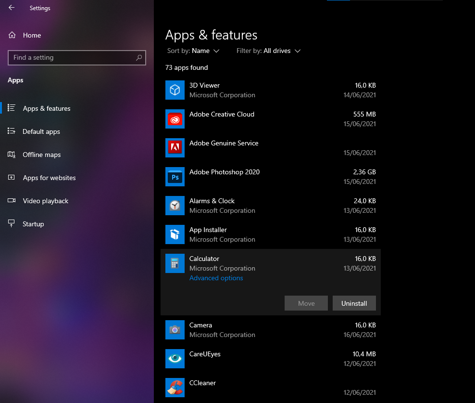The height and width of the screenshot is (403, 475).
Task: Click the Startup sidebar icon
Action: (x=12, y=224)
